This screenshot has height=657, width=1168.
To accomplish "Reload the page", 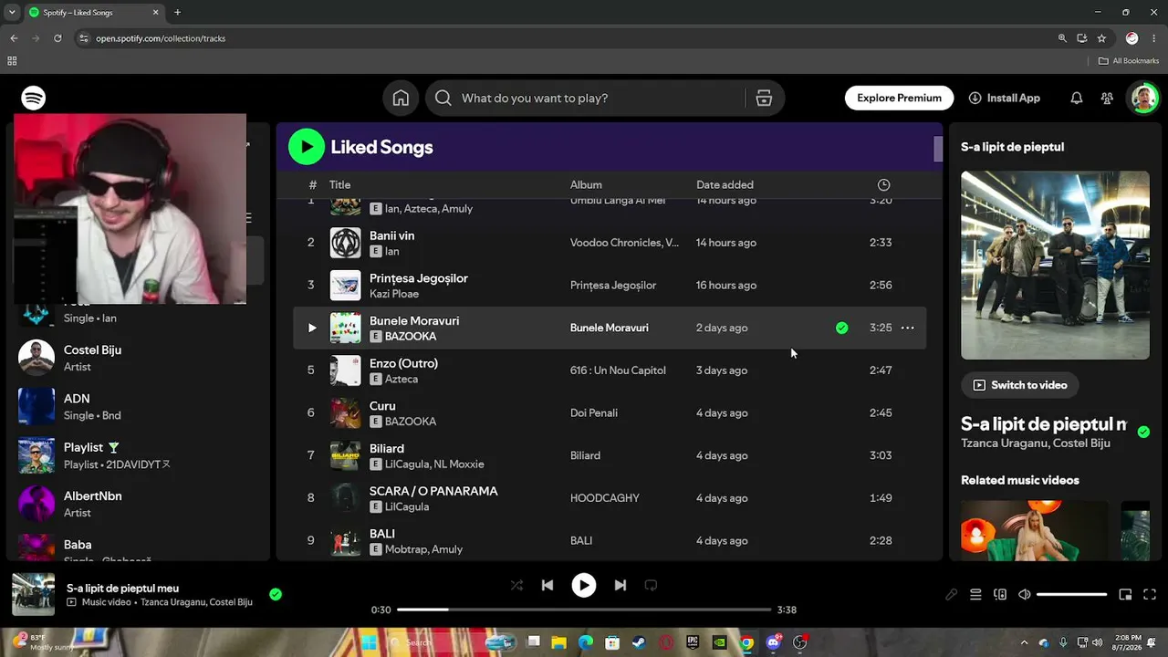I will pyautogui.click(x=57, y=38).
